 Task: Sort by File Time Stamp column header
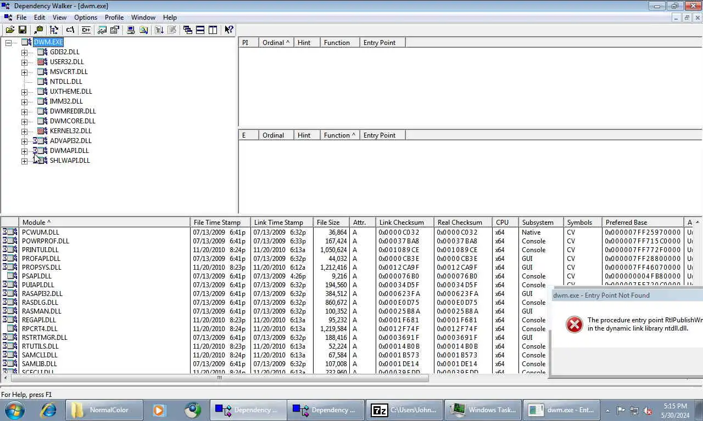click(220, 222)
